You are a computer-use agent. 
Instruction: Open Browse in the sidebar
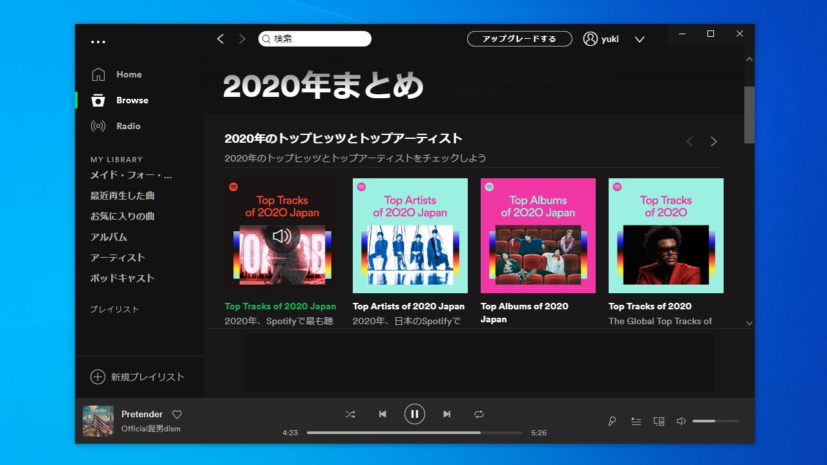pyautogui.click(x=132, y=100)
